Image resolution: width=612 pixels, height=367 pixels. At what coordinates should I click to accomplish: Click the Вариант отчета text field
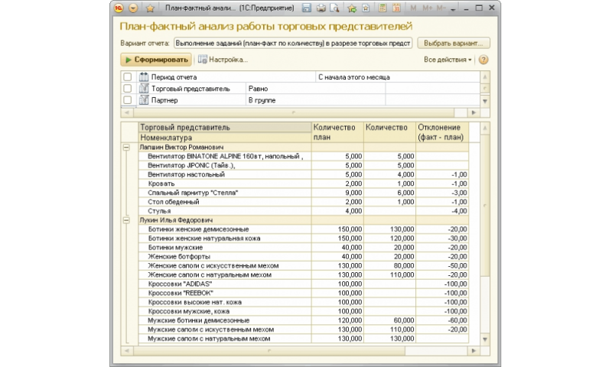click(293, 43)
